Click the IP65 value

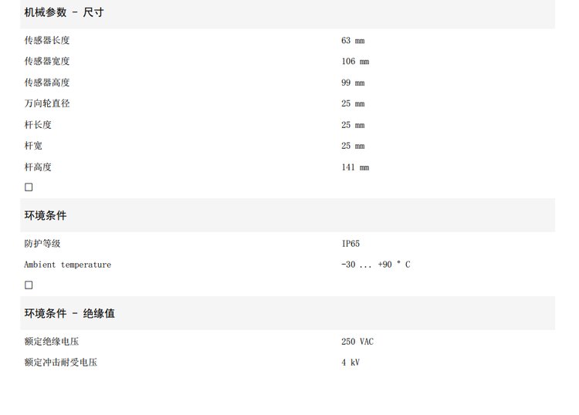coord(350,244)
